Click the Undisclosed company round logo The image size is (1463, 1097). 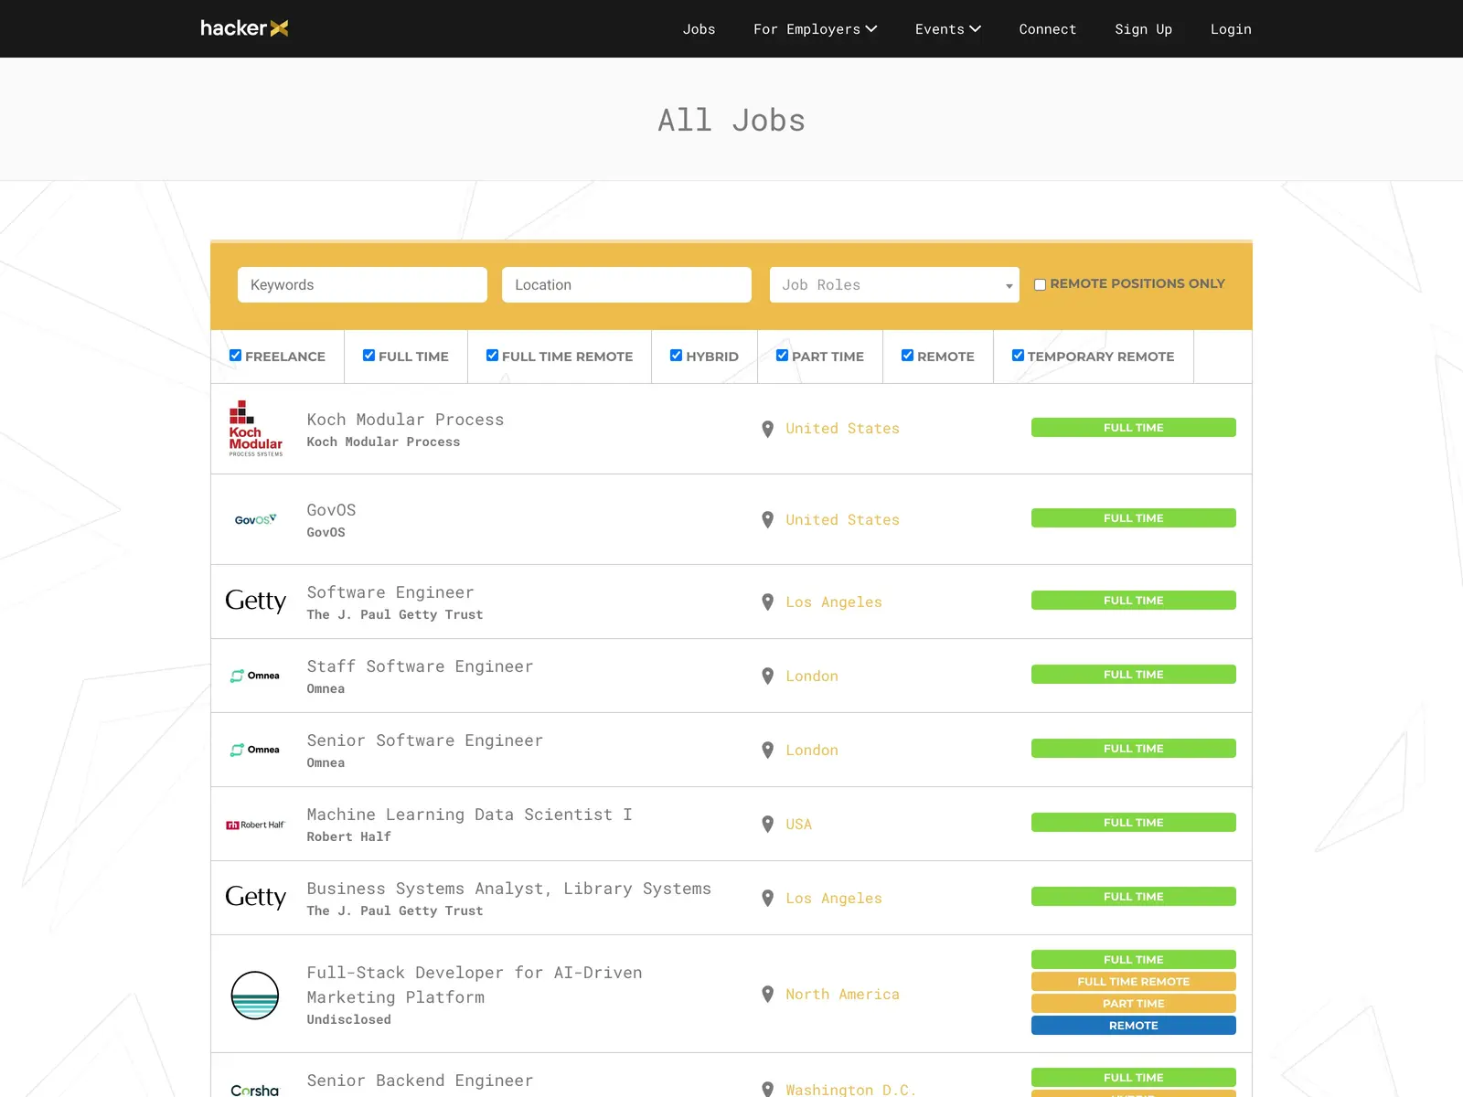tap(255, 995)
